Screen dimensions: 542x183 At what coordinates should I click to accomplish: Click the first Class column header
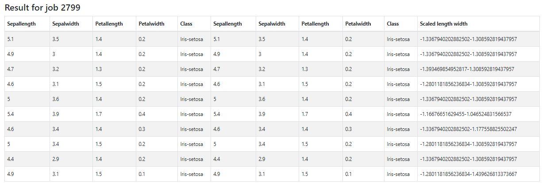tap(186, 24)
